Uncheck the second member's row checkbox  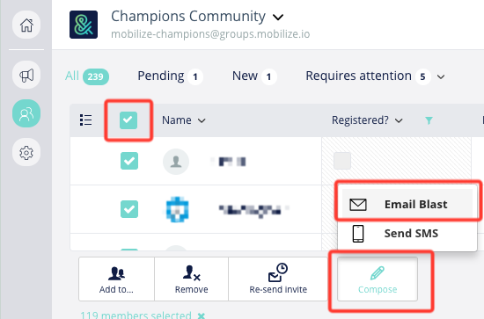coord(129,209)
